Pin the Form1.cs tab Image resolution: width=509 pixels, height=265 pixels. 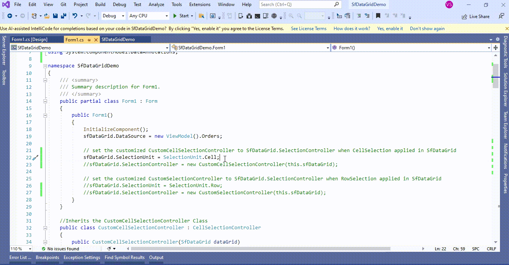(88, 40)
